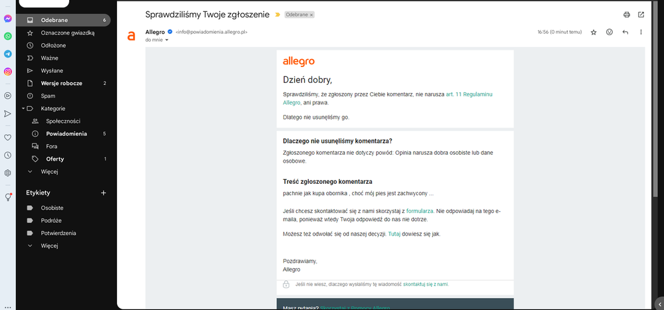This screenshot has width=664, height=310.
Task: Open the 'formularza' link
Action: point(420,210)
